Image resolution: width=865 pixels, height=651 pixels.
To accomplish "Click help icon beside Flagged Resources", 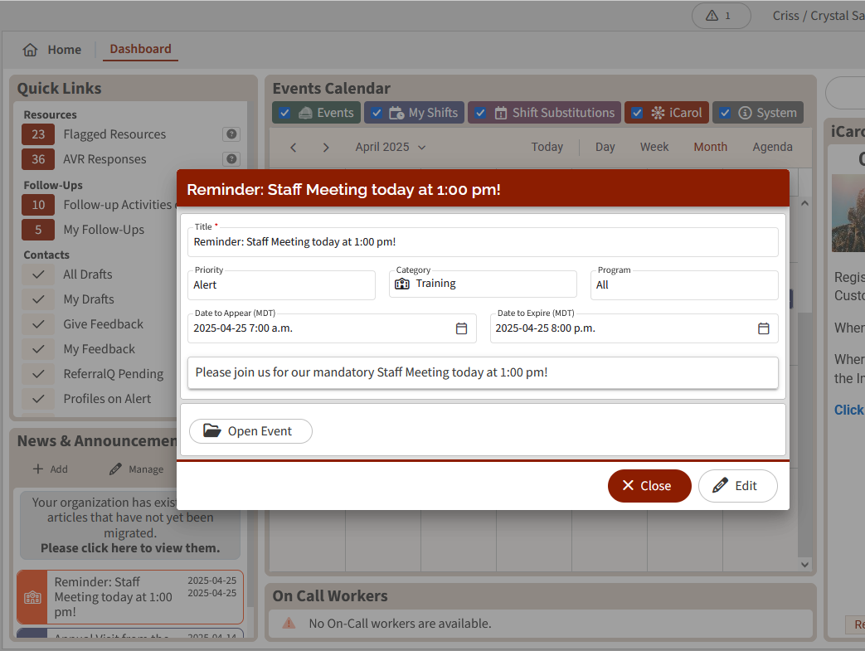I will pos(231,134).
